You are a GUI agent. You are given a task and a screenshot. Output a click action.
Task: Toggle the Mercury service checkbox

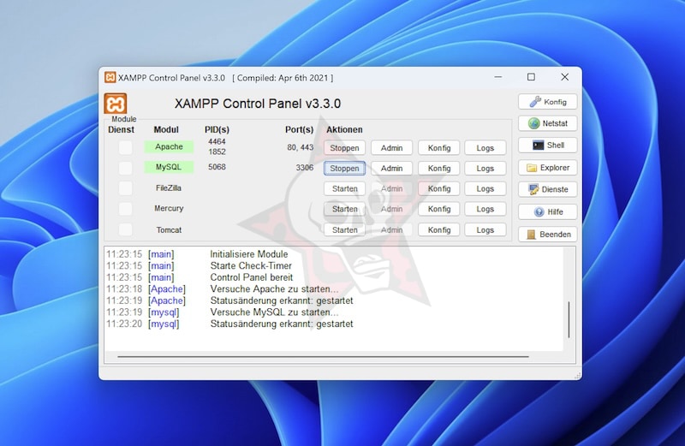click(x=125, y=208)
